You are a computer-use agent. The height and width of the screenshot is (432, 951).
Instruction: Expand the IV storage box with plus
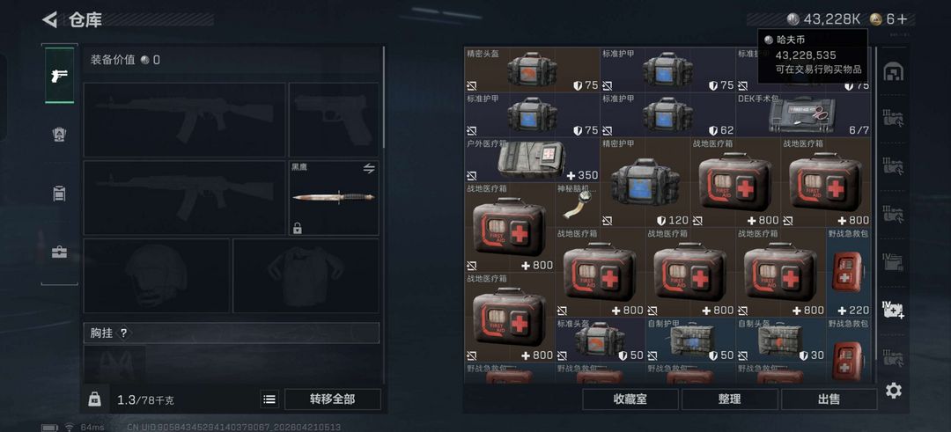893,310
